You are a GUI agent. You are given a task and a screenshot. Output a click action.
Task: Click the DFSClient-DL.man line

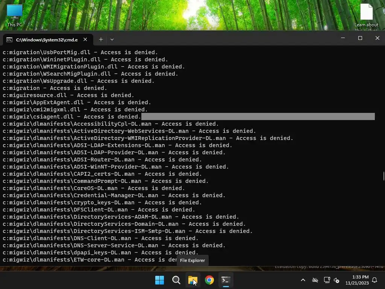pos(99,210)
